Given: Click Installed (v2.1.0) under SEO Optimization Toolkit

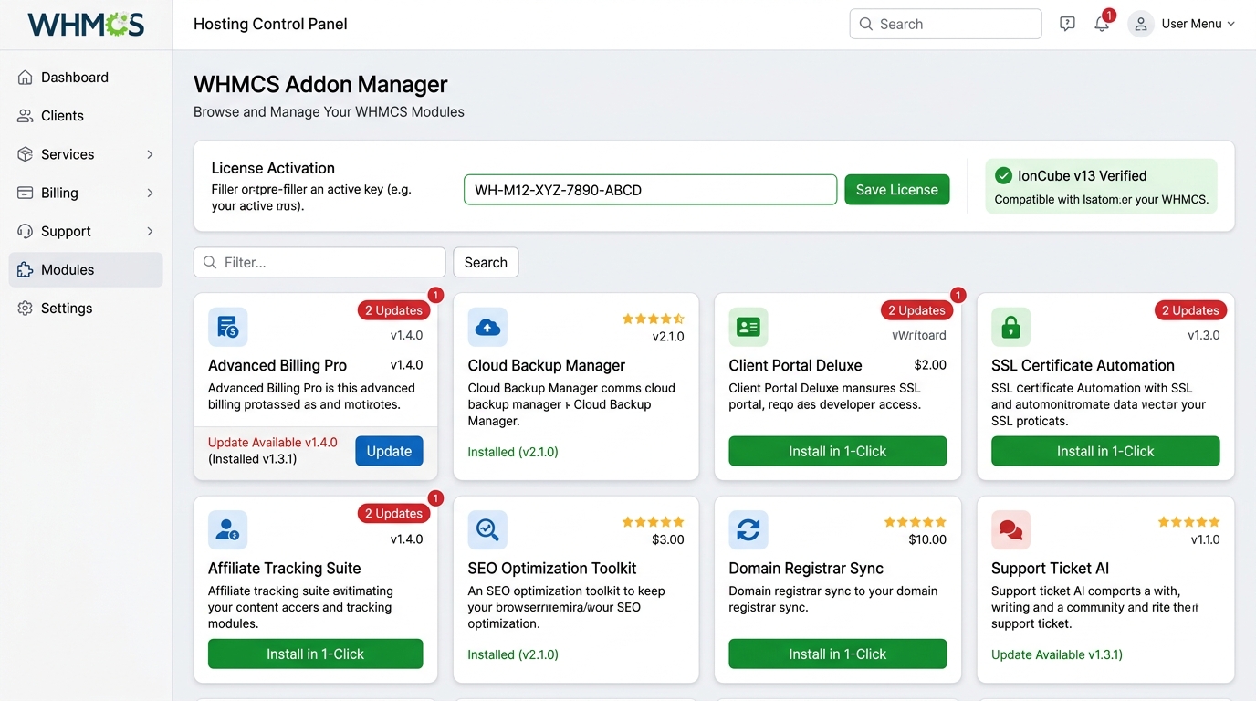Looking at the screenshot, I should 513,654.
